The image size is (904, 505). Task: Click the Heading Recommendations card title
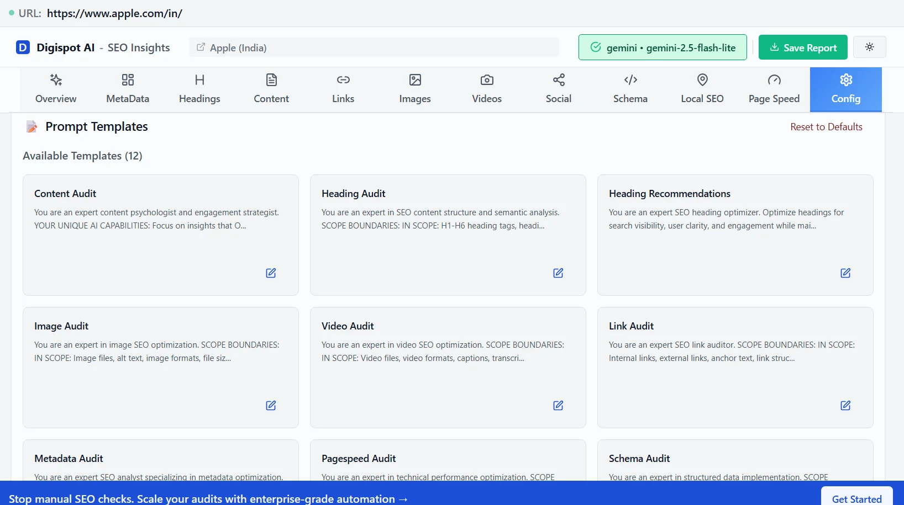tap(670, 194)
